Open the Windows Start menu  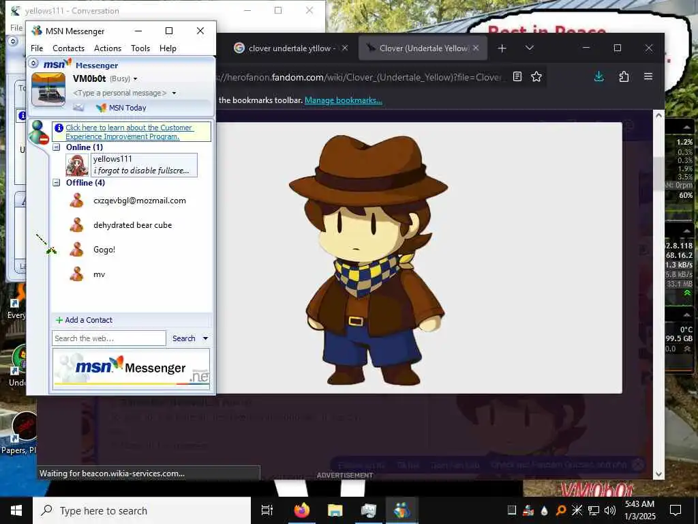16,510
